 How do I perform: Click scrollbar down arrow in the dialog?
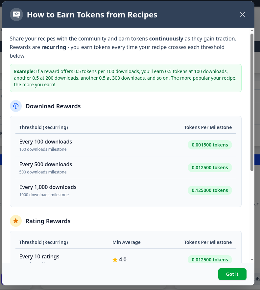click(252, 259)
